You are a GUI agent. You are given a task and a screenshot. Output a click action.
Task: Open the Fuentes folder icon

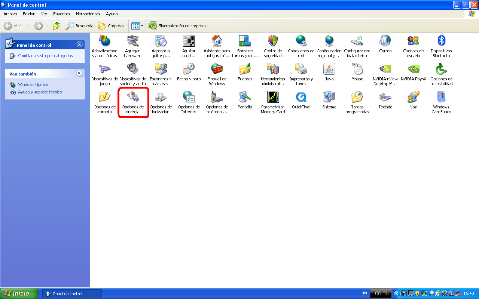point(245,72)
